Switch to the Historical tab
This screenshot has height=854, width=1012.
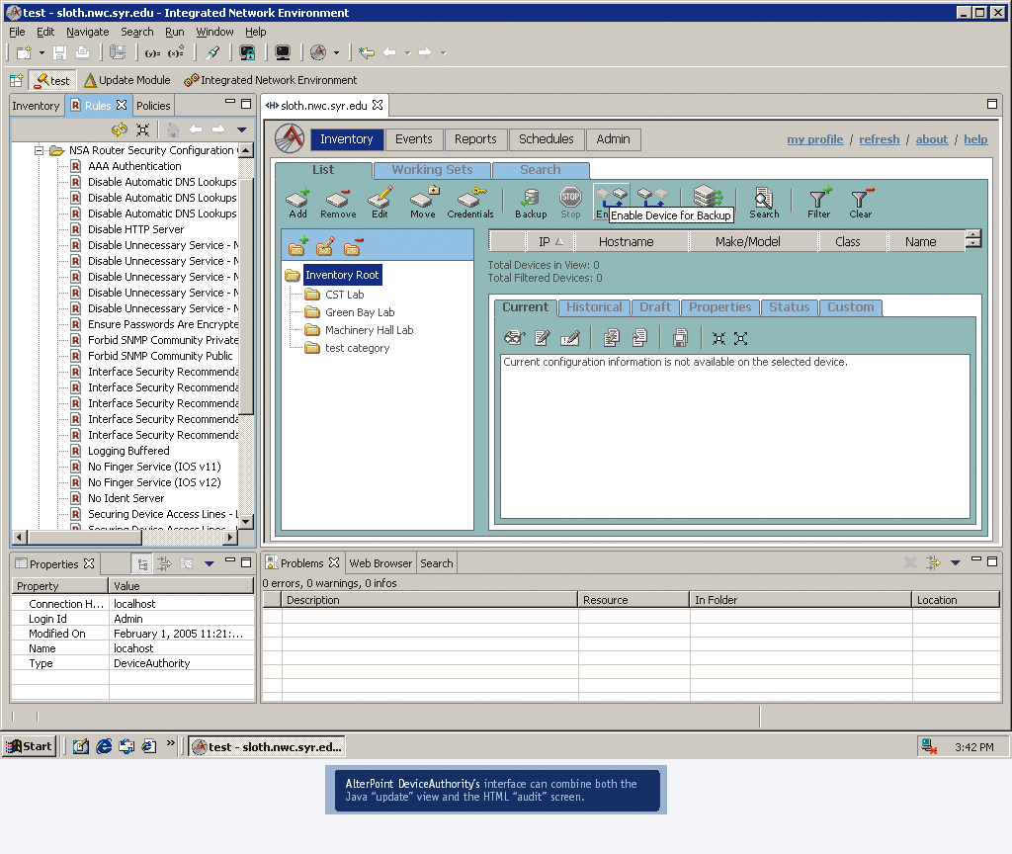click(594, 307)
